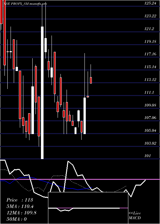Click the 121.2 price axis label
160x224 pixels.
click(x=149, y=29)
